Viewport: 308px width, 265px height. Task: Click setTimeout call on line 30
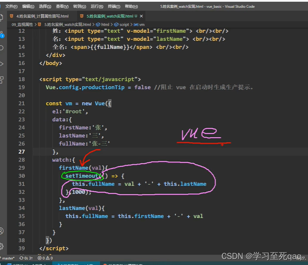pos(82,176)
